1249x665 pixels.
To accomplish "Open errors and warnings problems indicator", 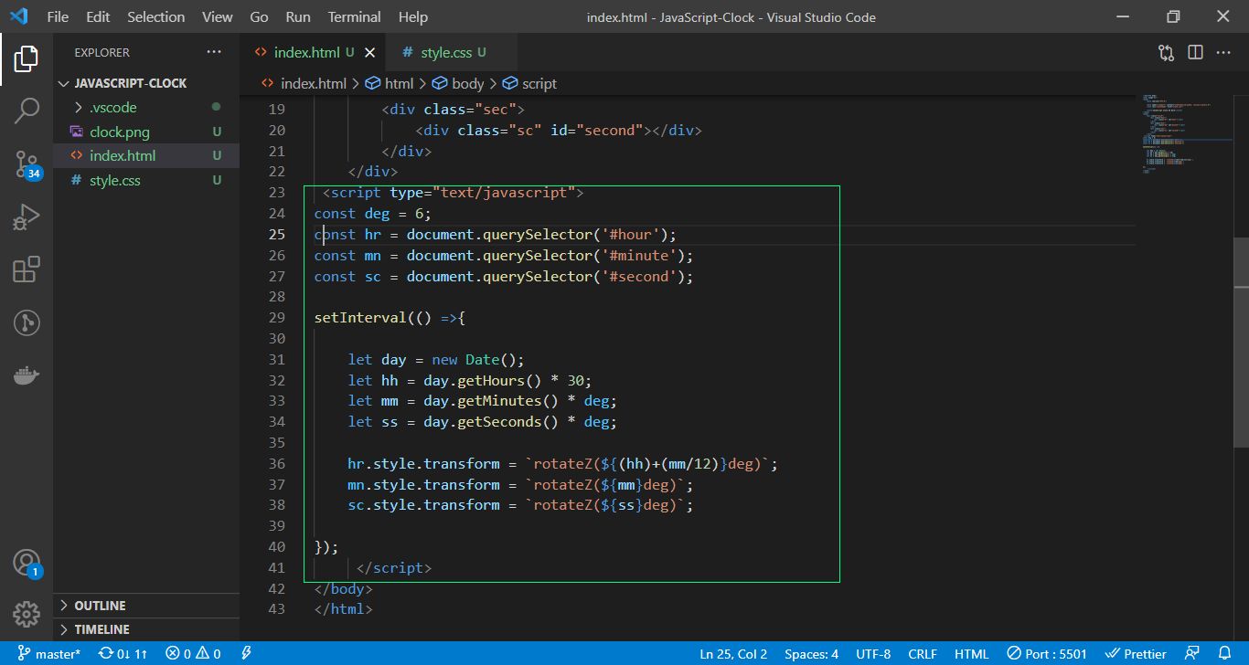I will tap(193, 653).
